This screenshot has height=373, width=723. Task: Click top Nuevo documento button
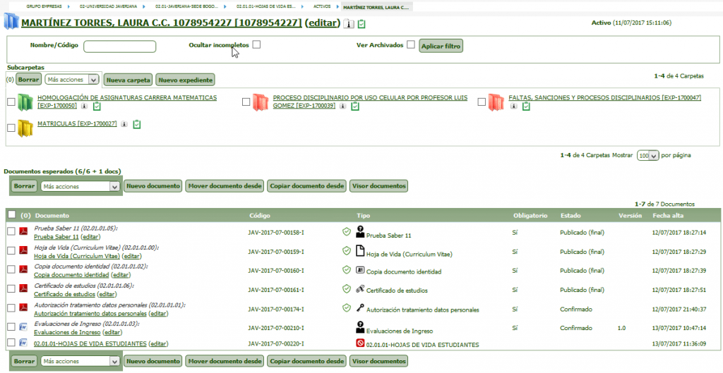click(x=153, y=186)
